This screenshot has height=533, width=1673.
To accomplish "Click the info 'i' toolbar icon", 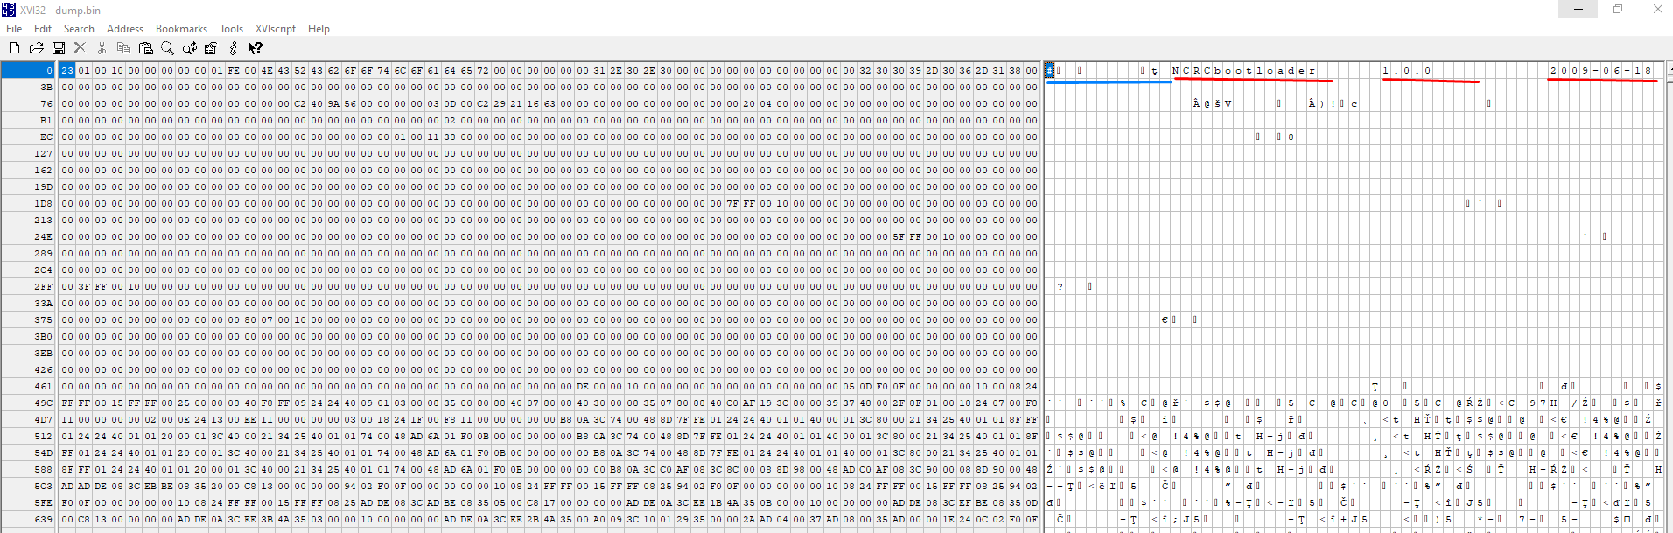I will coord(233,48).
